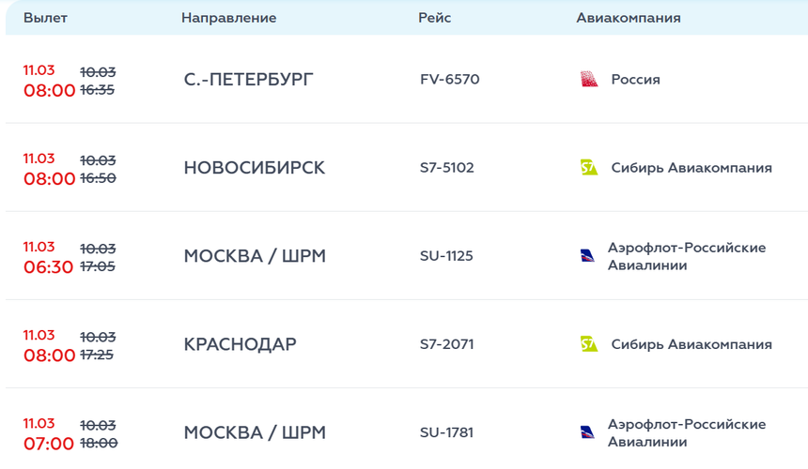Click flight number S7-5102
Viewport: 808px width, 469px height.
click(446, 168)
